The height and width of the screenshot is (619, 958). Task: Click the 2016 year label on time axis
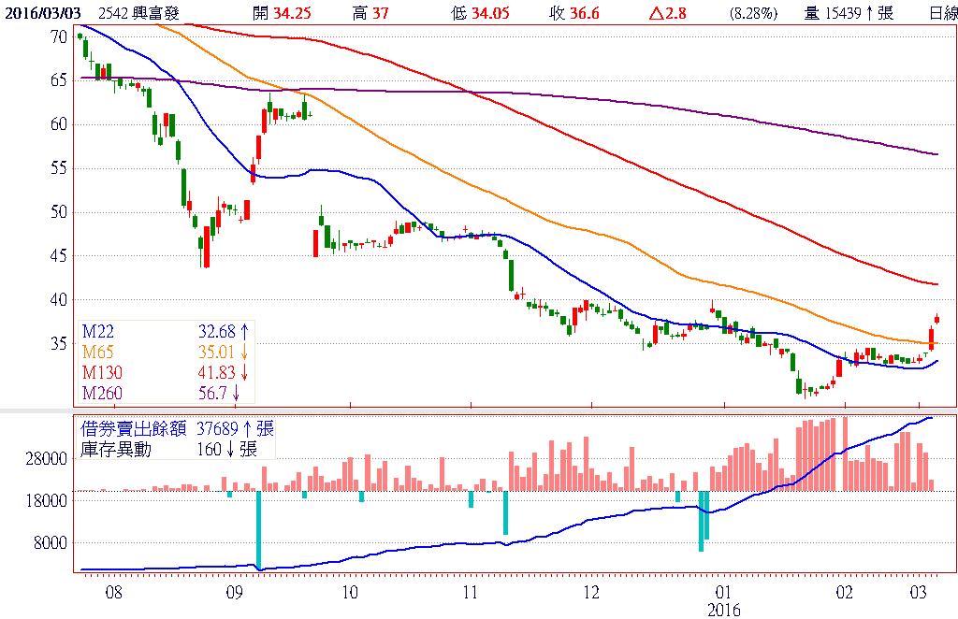click(x=723, y=609)
